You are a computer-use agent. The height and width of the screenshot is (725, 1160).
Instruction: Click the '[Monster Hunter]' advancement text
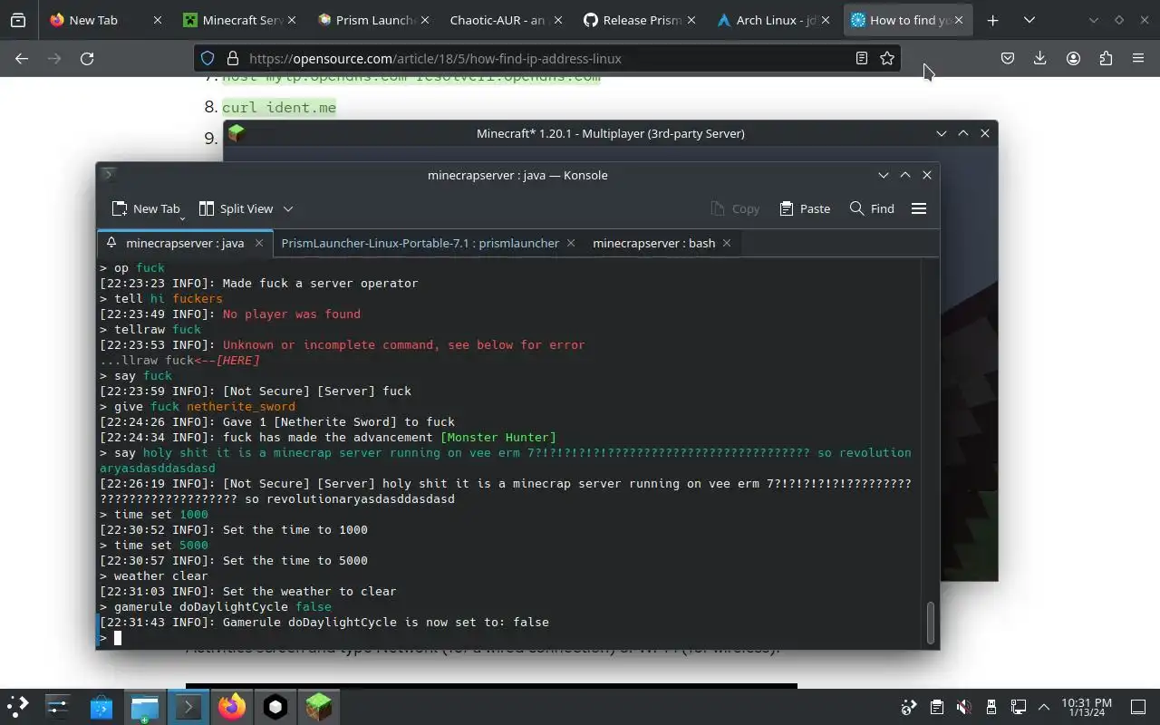coord(498,437)
